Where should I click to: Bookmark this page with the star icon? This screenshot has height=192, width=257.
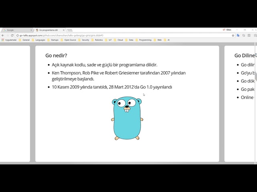[x=233, y=36]
